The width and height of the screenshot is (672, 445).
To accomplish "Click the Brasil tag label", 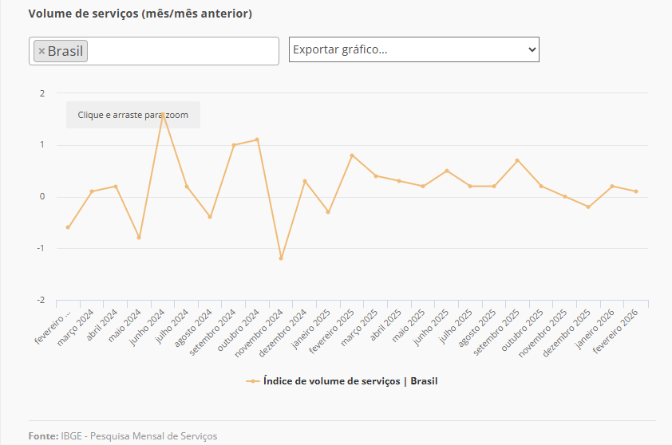I will [65, 51].
